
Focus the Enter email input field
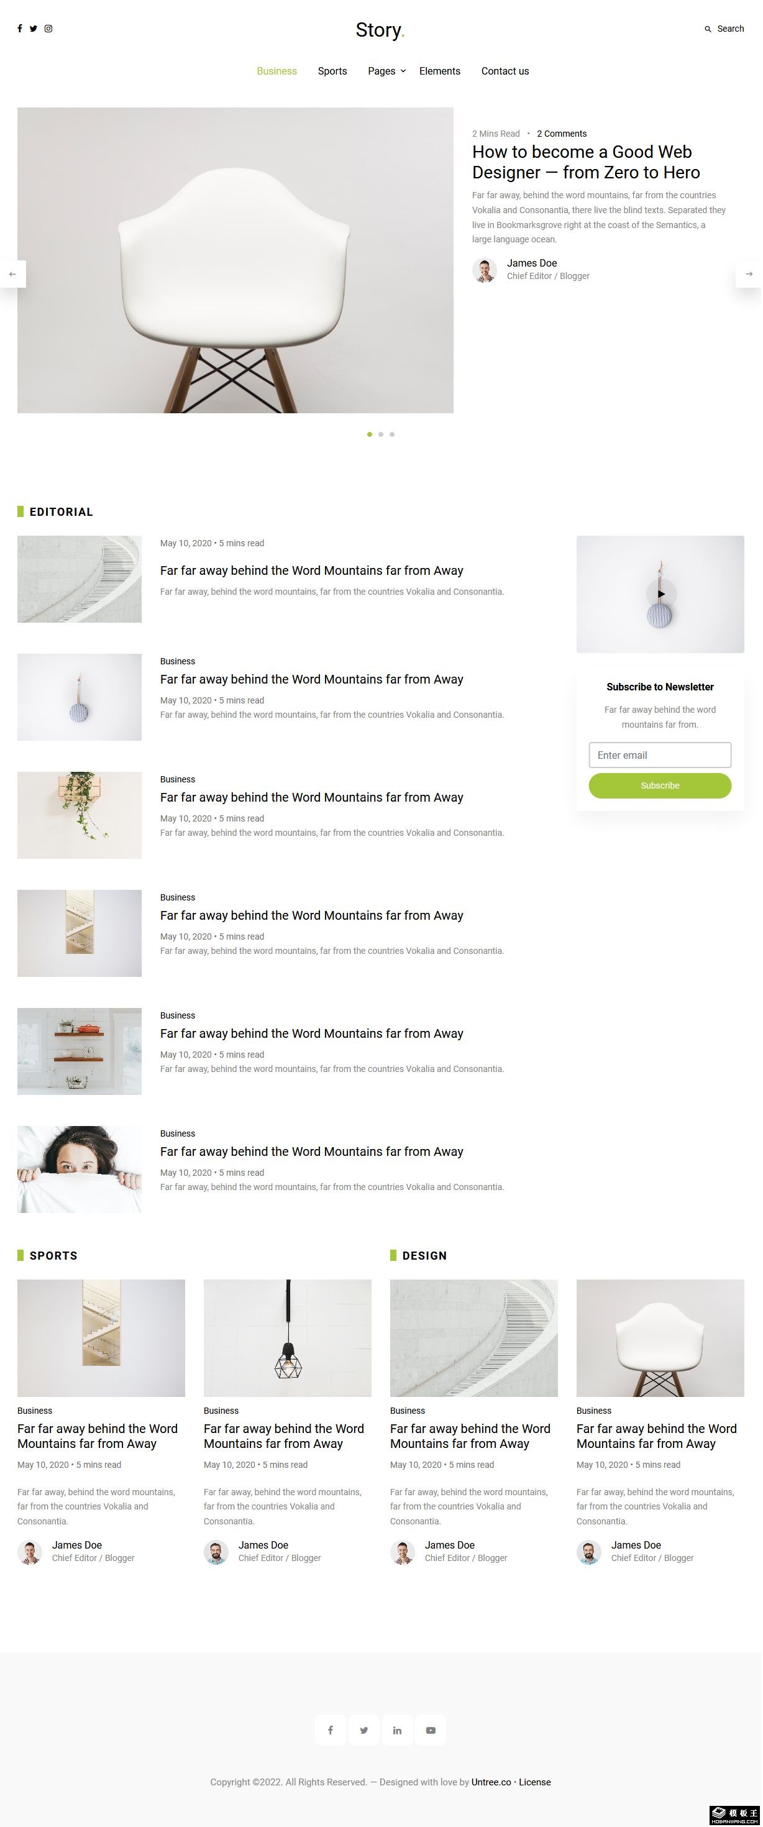660,754
